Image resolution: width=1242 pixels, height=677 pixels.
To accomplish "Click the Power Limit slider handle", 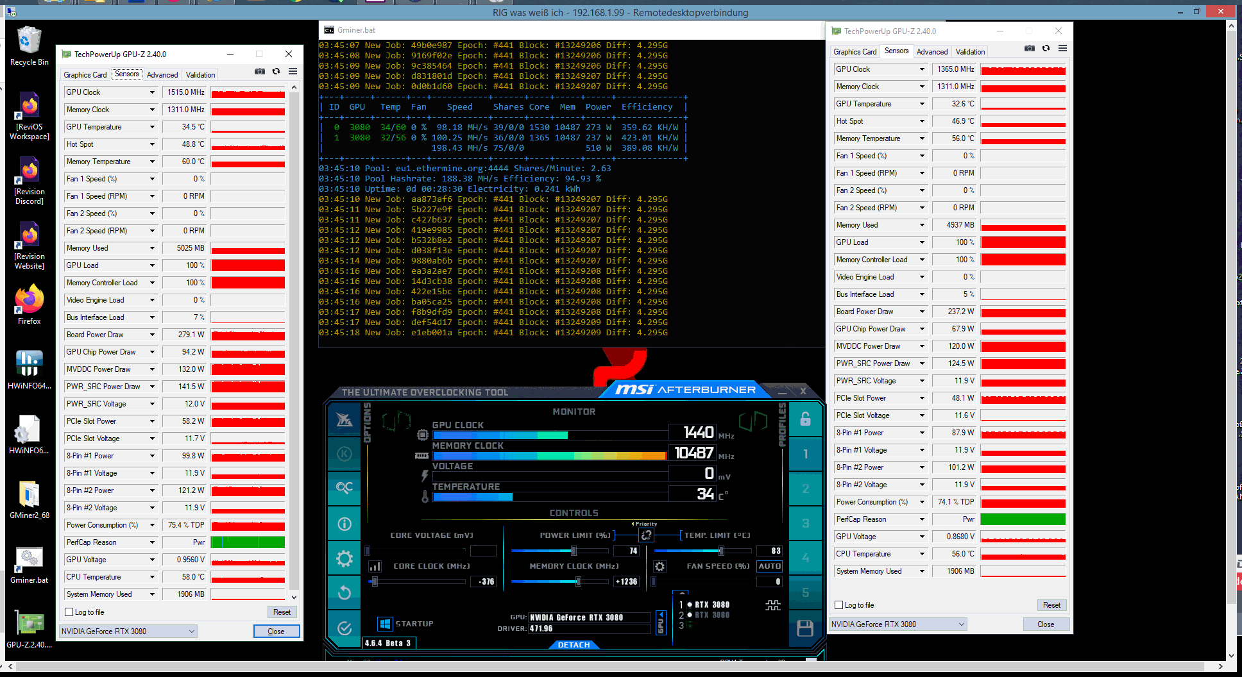I will 574,551.
